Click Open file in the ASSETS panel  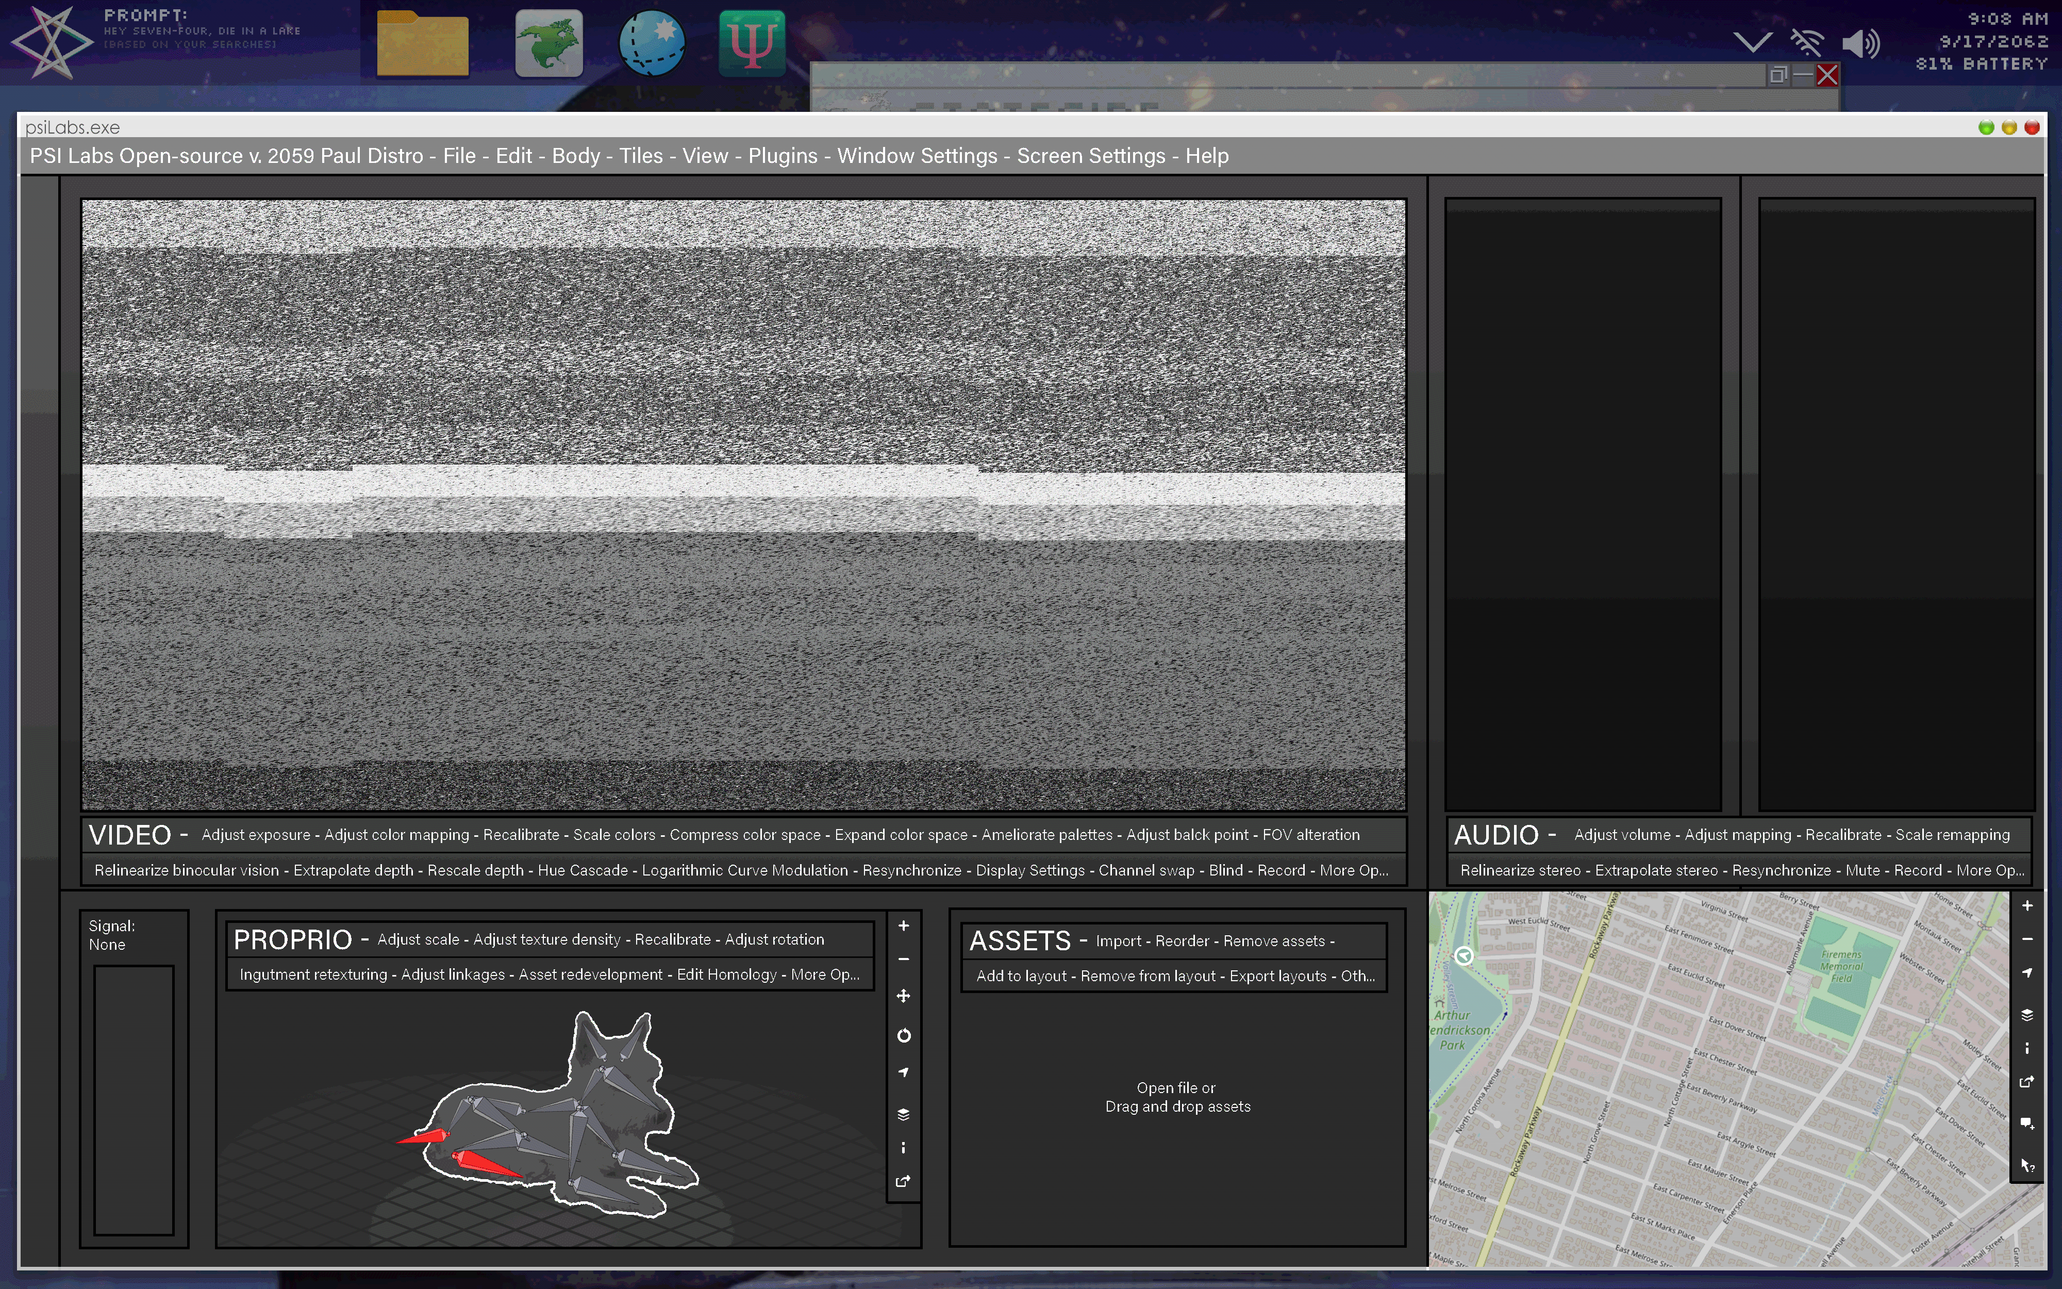[1176, 1088]
